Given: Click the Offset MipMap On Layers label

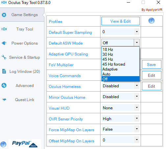Looking at the screenshot, I should click(71, 141).
